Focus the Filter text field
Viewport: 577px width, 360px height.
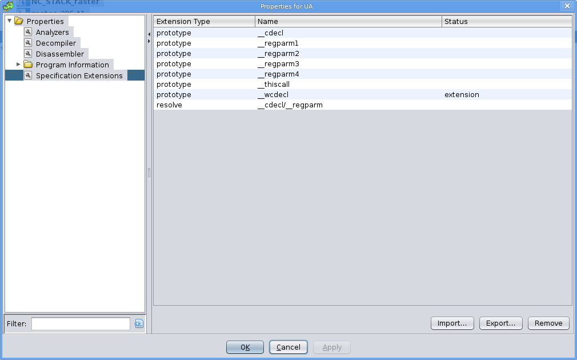pos(81,323)
